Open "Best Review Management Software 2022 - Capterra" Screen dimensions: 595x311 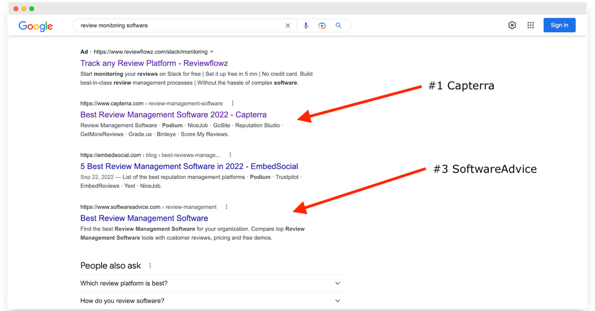(174, 115)
